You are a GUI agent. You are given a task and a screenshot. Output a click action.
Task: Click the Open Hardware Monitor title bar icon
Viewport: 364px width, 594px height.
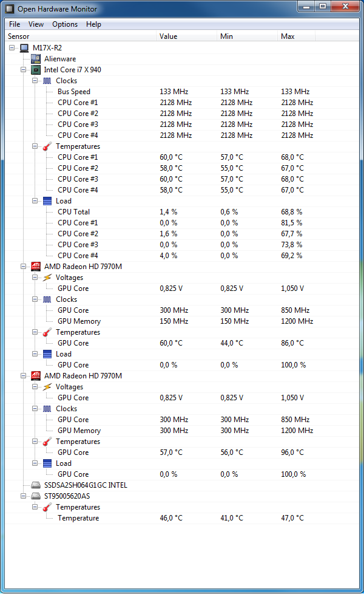pyautogui.click(x=10, y=9)
